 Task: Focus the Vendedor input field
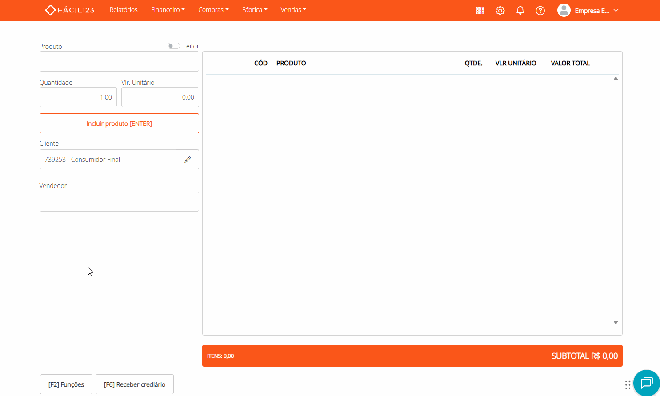(119, 202)
